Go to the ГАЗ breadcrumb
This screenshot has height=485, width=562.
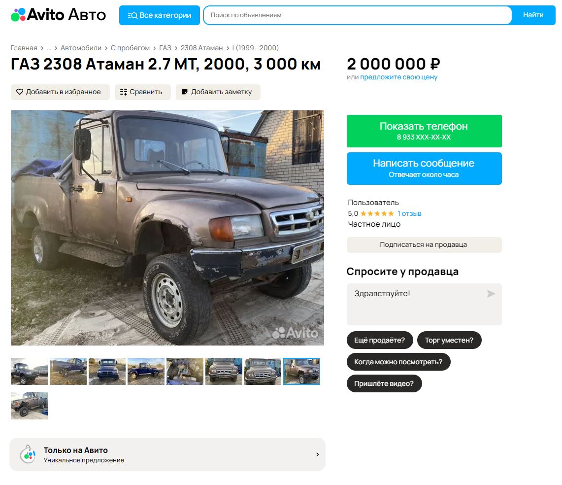coord(165,48)
